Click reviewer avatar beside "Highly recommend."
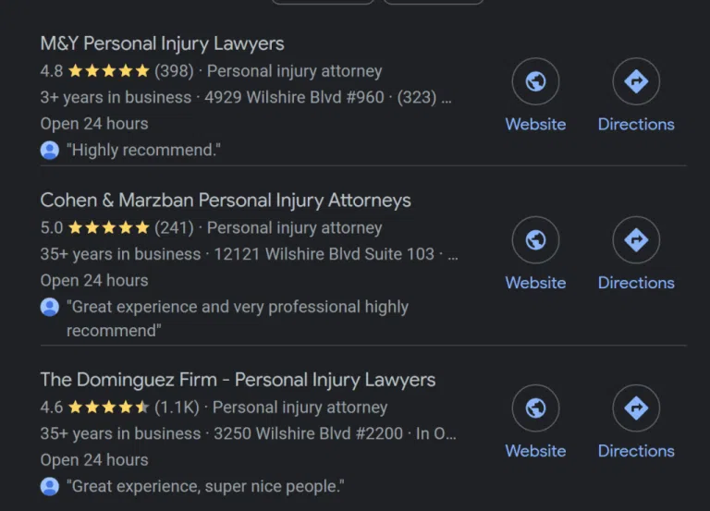710x511 pixels. 50,151
